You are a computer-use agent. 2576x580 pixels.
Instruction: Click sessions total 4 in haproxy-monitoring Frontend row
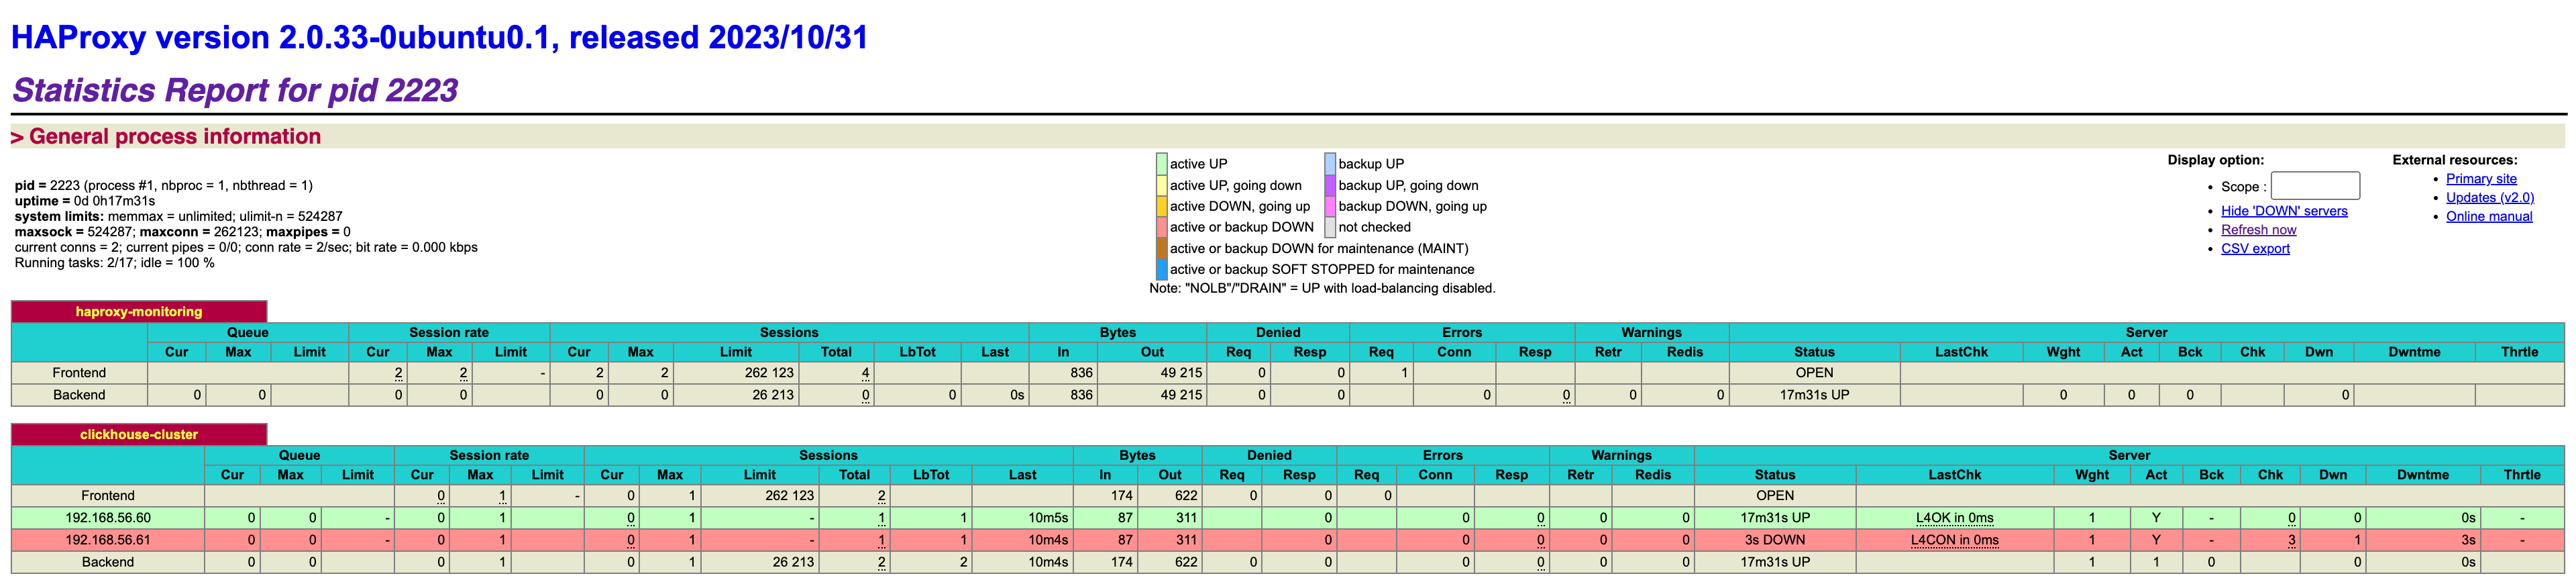(865, 373)
